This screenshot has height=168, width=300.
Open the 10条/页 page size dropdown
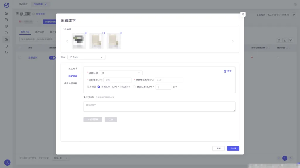[60, 158]
